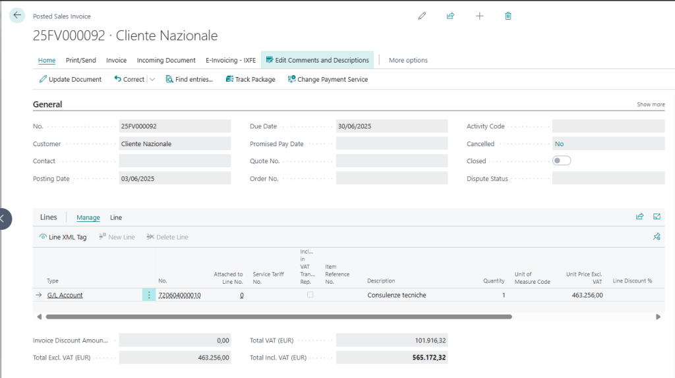
Task: Share the Lines section via icon
Action: [639, 217]
